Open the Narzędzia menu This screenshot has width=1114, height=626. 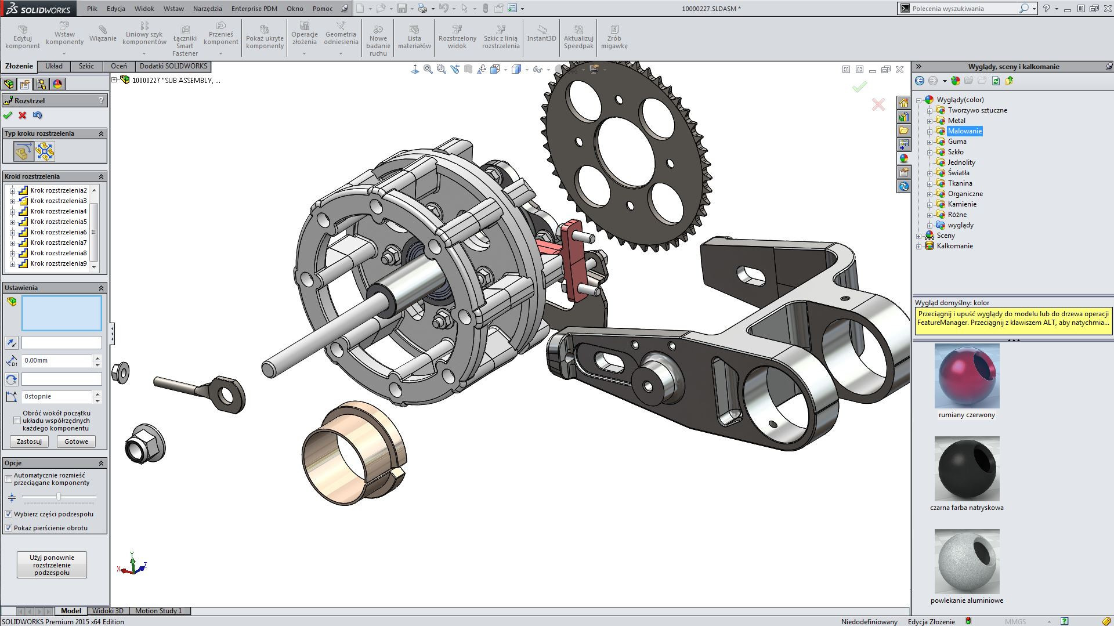(x=209, y=9)
